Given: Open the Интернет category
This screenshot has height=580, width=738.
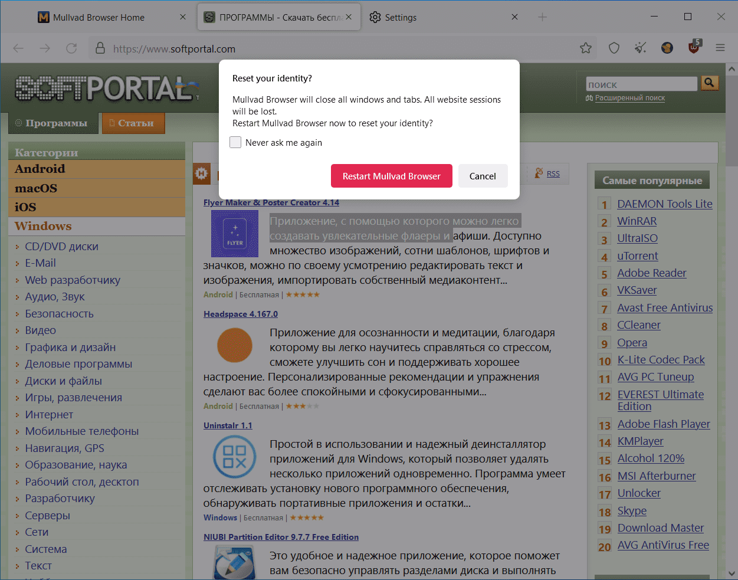Looking at the screenshot, I should coord(49,414).
